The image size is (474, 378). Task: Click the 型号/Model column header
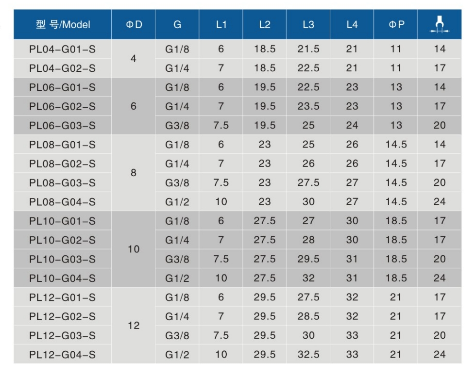pos(63,25)
